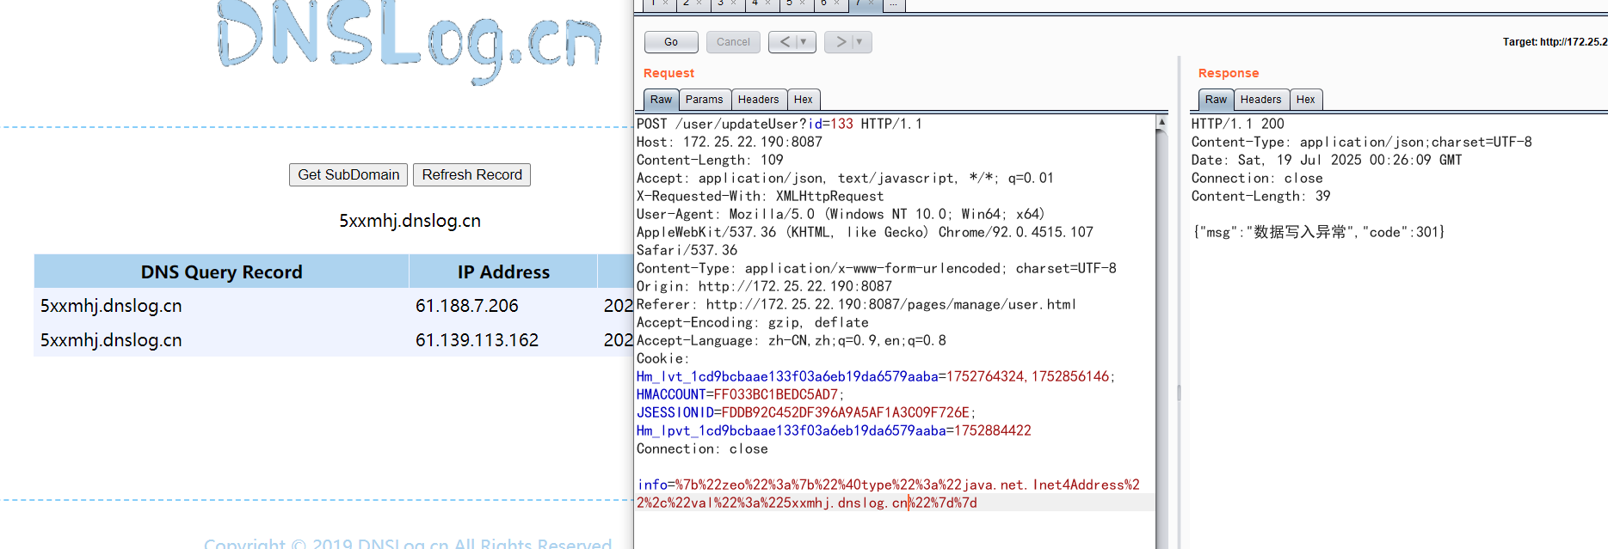The width and height of the screenshot is (1608, 549).
Task: Open the forward history dropdown arrow
Action: (x=860, y=41)
